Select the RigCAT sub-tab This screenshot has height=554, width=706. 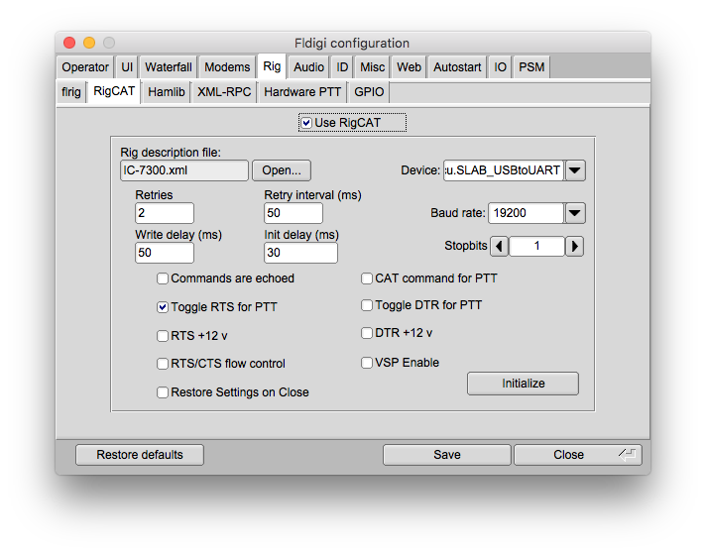point(114,91)
